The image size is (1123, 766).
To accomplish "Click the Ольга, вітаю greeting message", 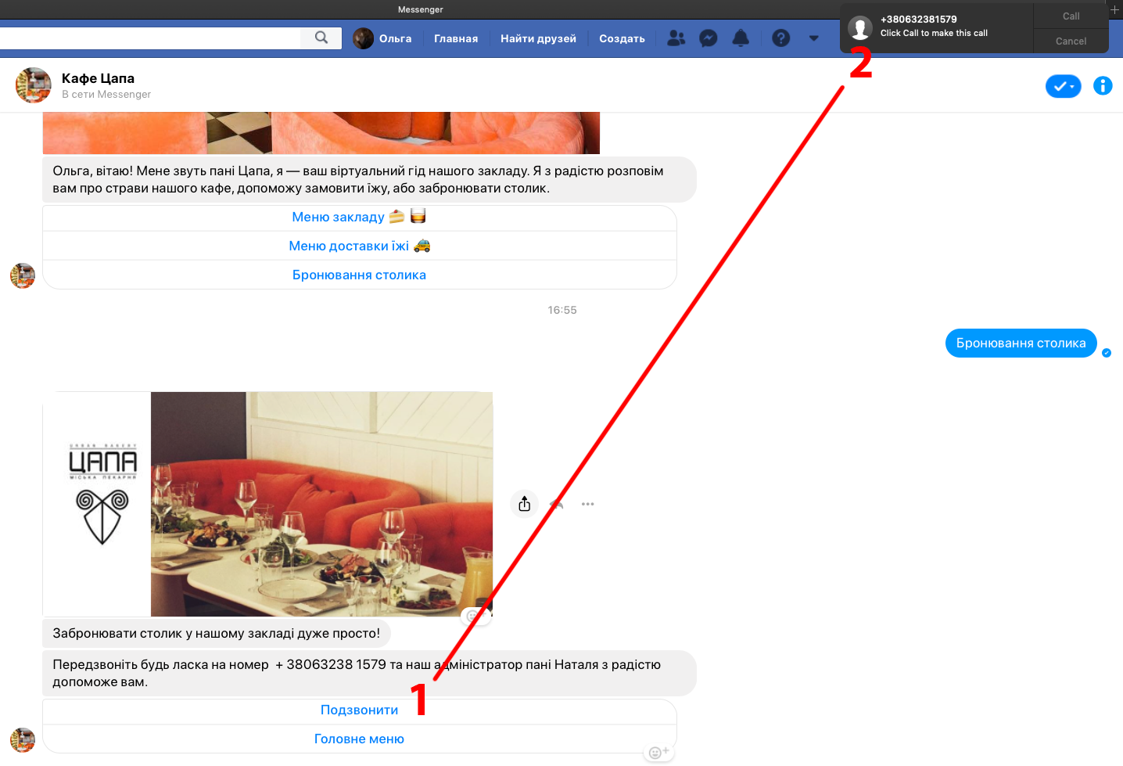I will (369, 179).
